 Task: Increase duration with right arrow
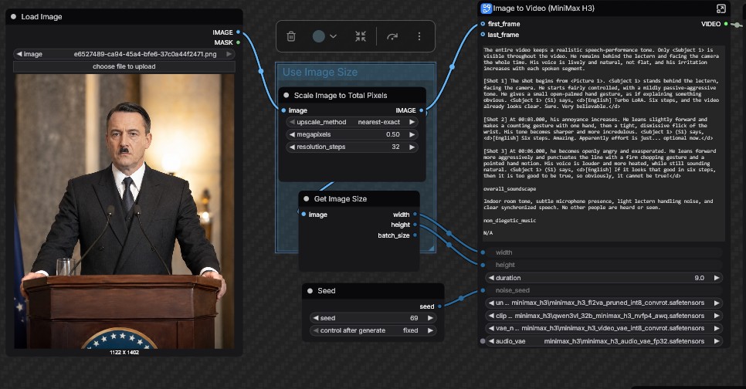pos(717,278)
